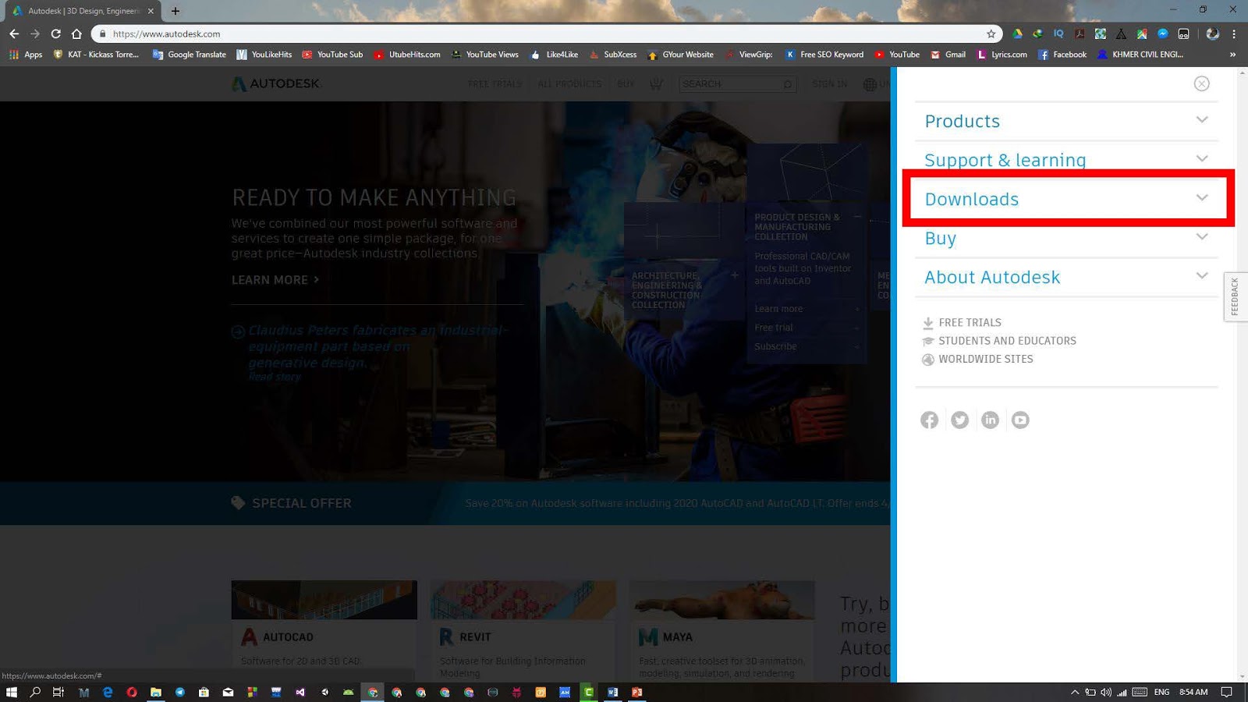Open the Downloads menu entry
Screen dimensions: 1248x702
pyautogui.click(x=971, y=199)
